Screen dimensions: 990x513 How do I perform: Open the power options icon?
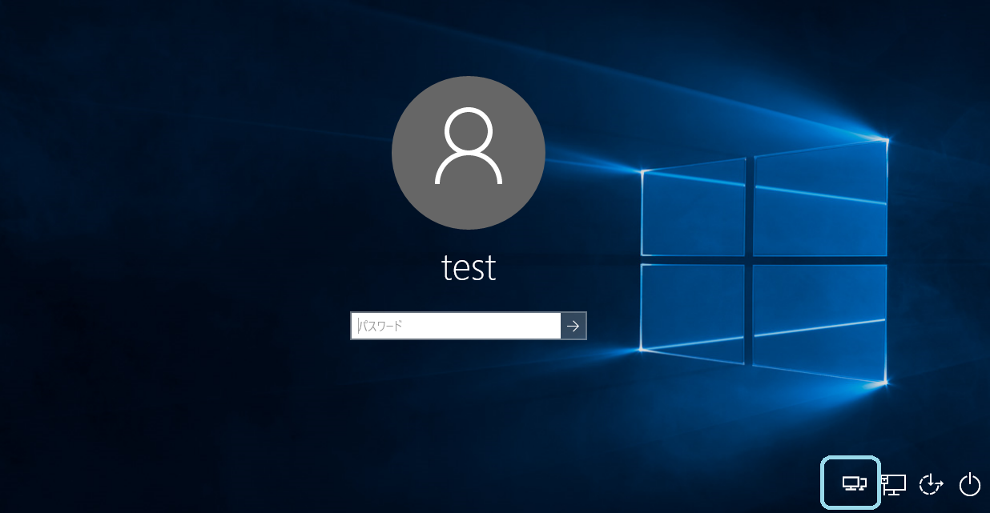pos(970,483)
